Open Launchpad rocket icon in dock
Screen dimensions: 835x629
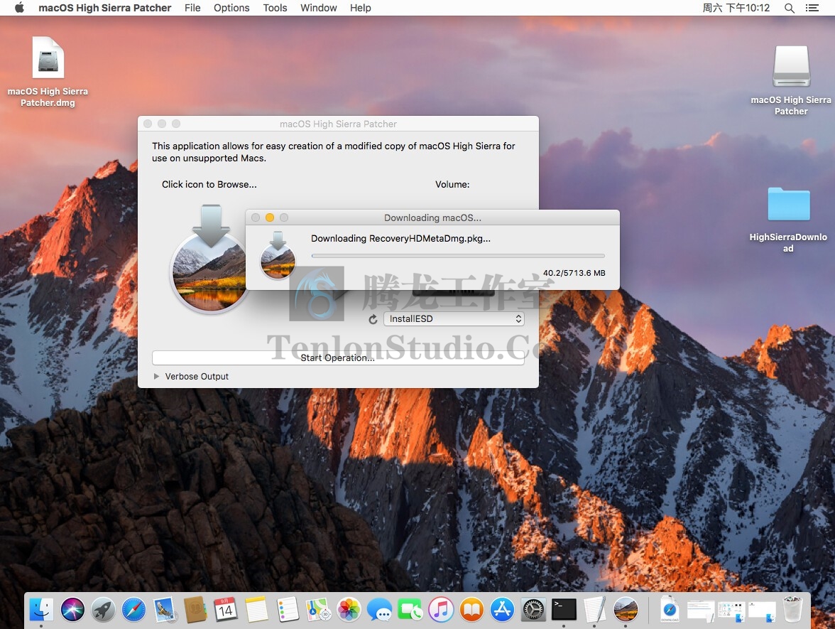click(x=104, y=609)
